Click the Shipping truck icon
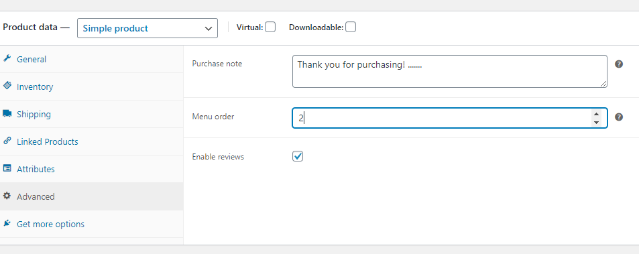Screen dimensions: 639x254 click(7, 113)
